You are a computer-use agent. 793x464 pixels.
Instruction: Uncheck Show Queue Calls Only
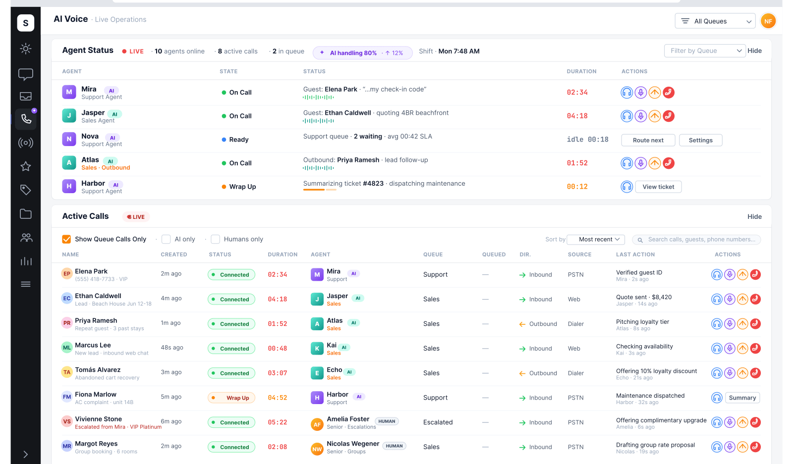pyautogui.click(x=66, y=239)
